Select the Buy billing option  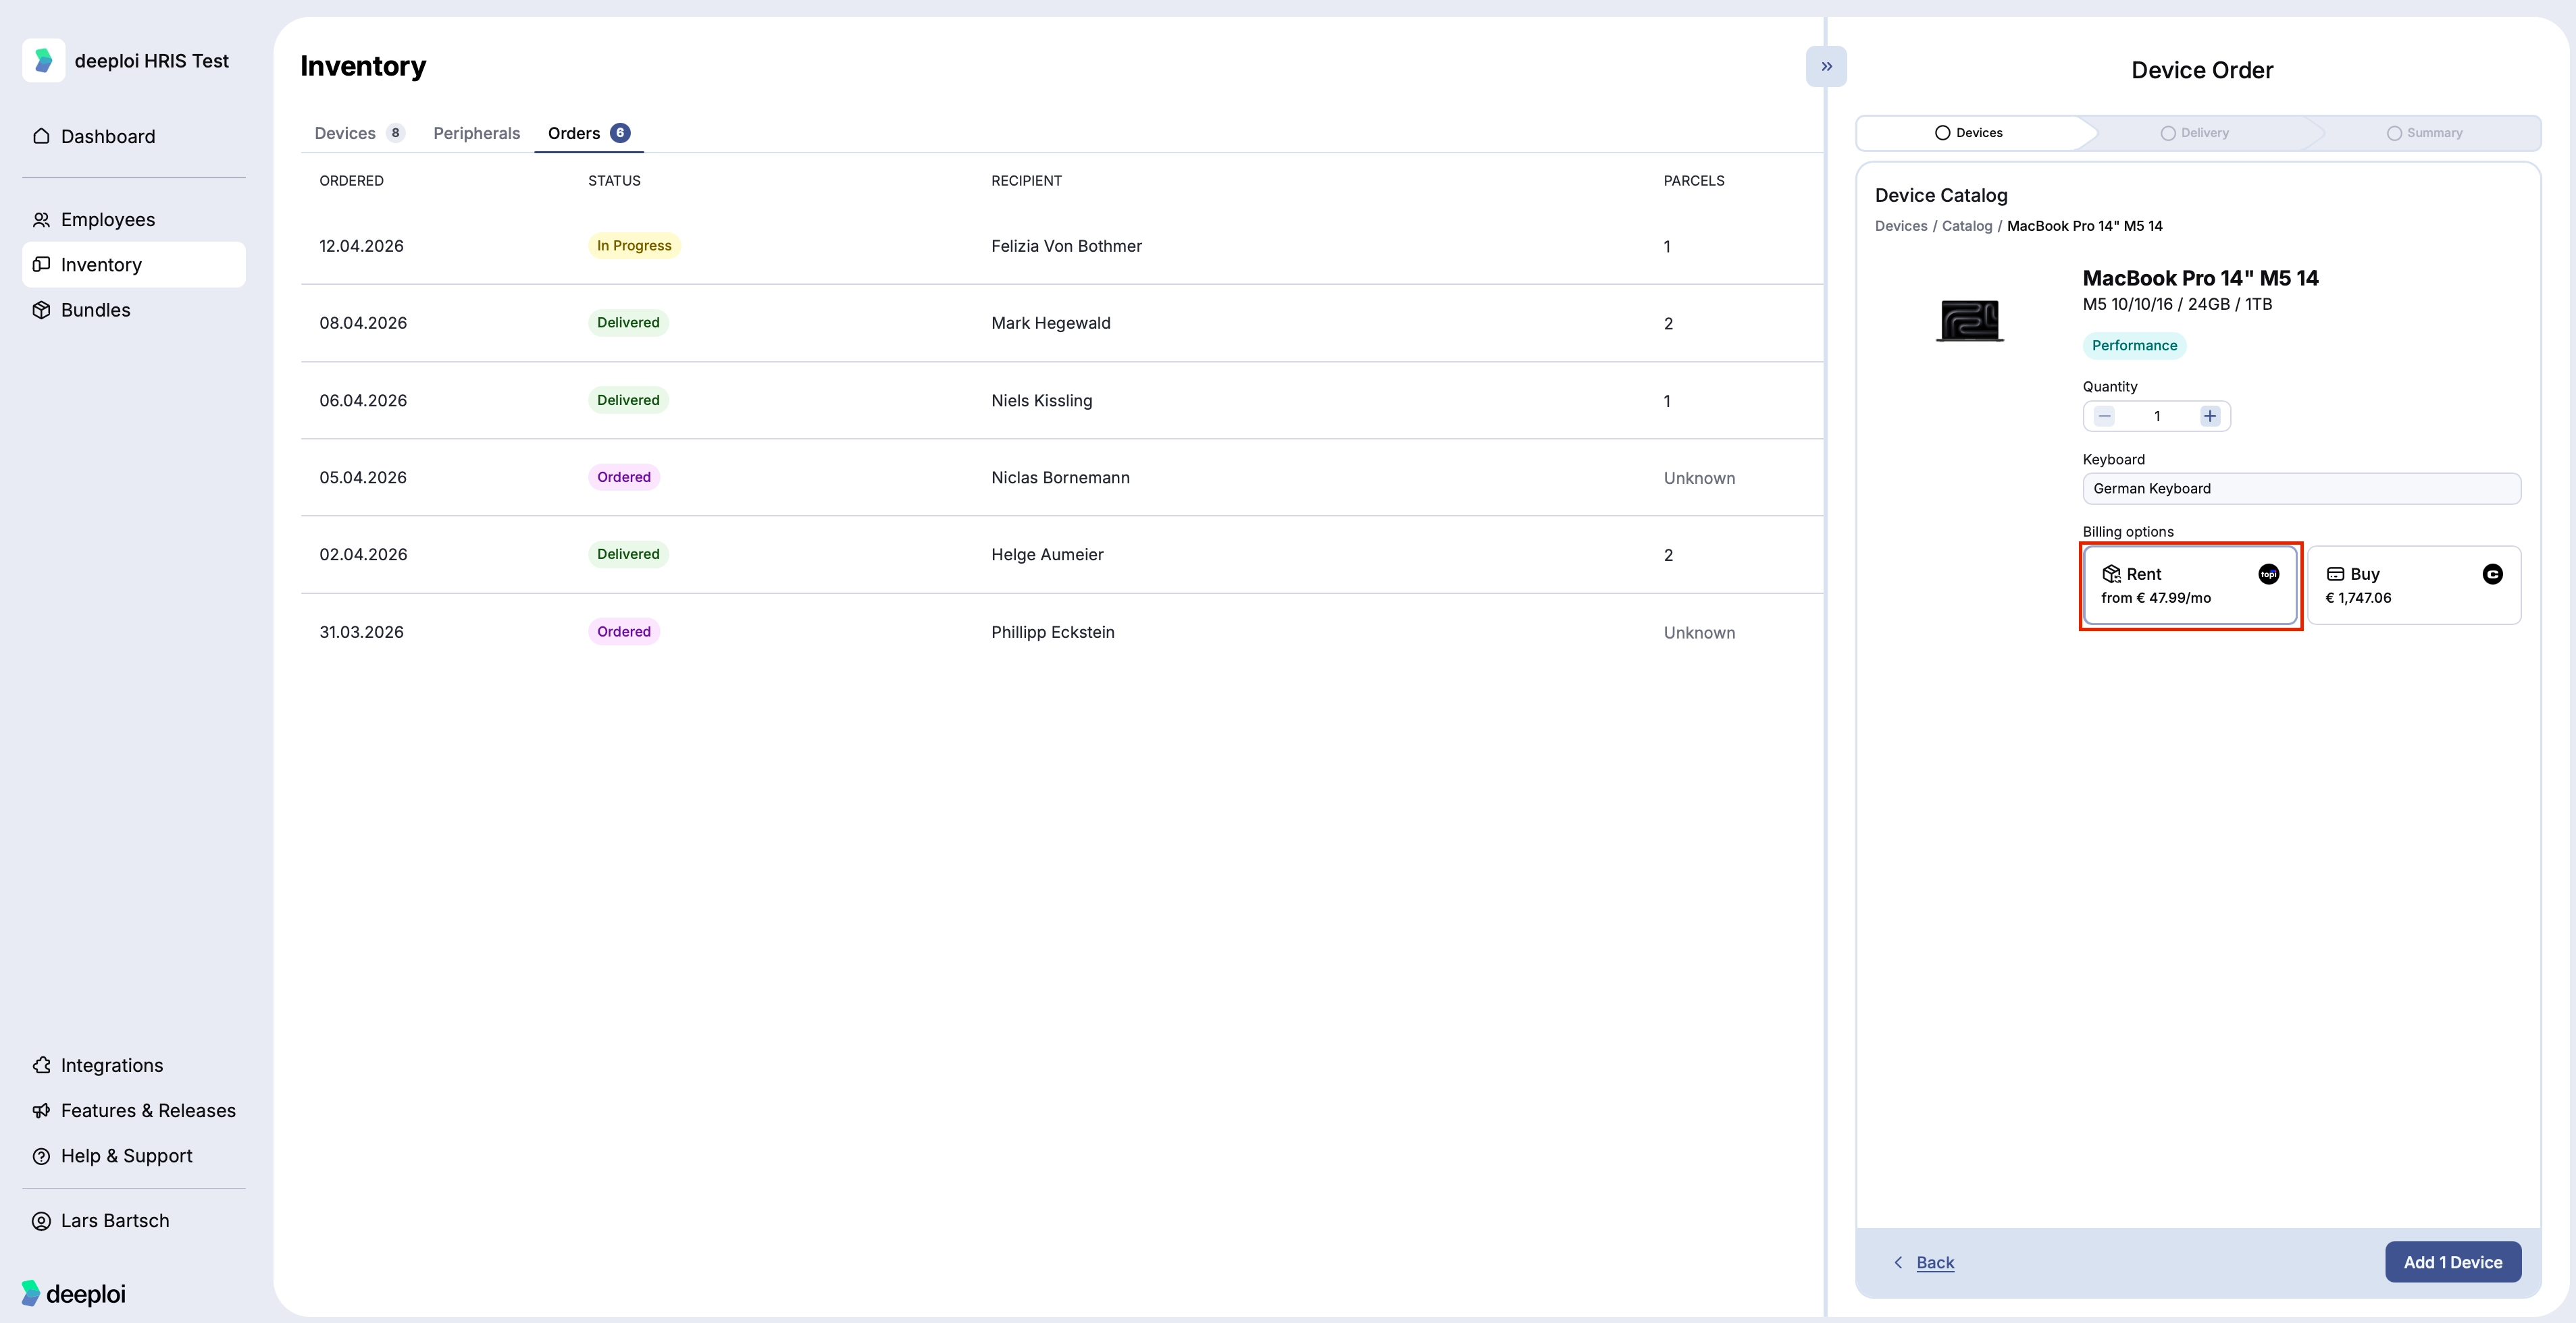[x=2414, y=585]
